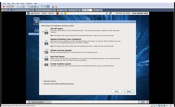Open the Windows menu

(x=29, y=3)
